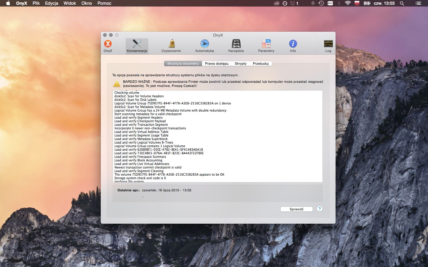This screenshot has height=267, width=428.
Task: Open the Time Machine status icon
Action: (x=321, y=3)
